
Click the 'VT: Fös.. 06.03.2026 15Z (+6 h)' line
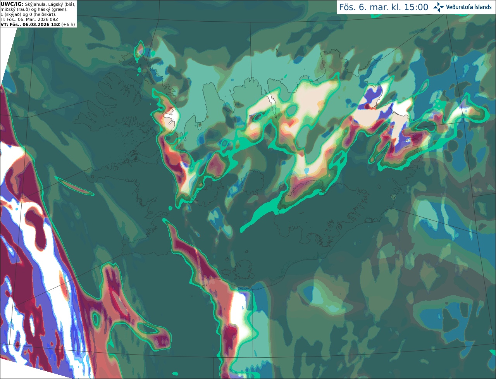tap(38, 24)
